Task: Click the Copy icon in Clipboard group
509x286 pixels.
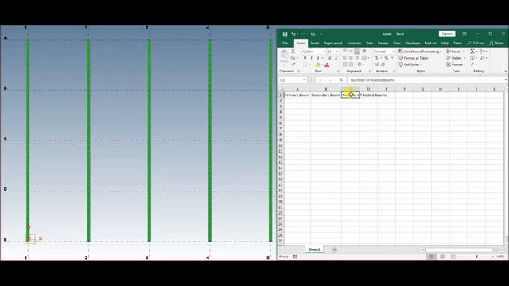Action: 293,58
